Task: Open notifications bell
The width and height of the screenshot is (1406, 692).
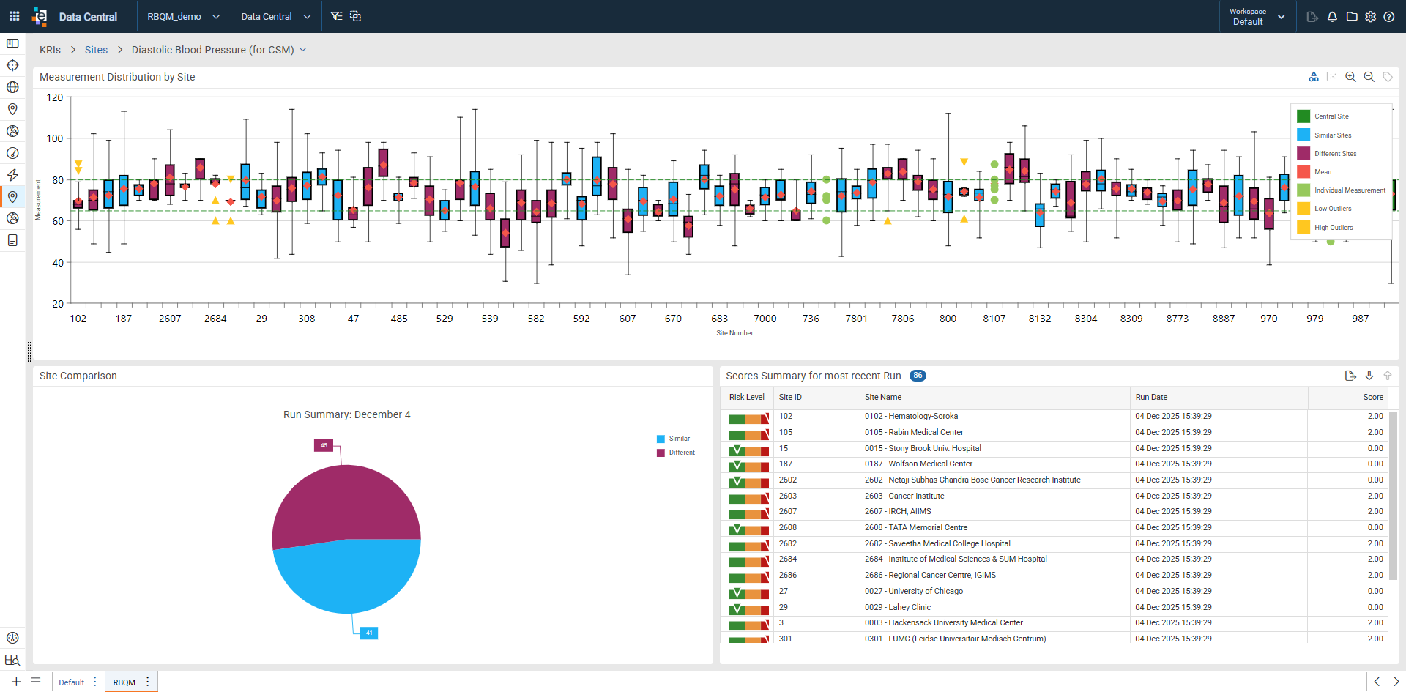Action: point(1332,17)
